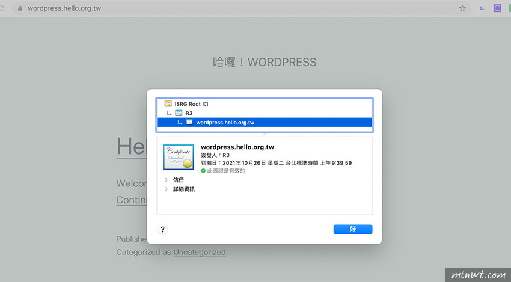This screenshot has height=282, width=511.
Task: Click the 簽發人:R3 issuer text
Action: (x=215, y=155)
